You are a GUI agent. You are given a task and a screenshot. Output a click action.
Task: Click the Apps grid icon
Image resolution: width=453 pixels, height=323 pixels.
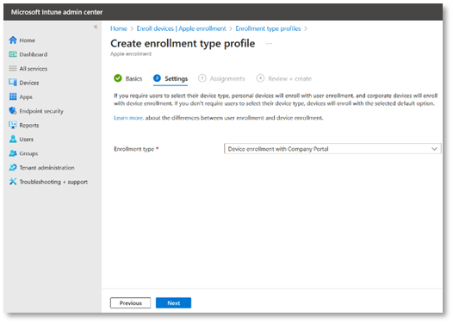pos(13,96)
